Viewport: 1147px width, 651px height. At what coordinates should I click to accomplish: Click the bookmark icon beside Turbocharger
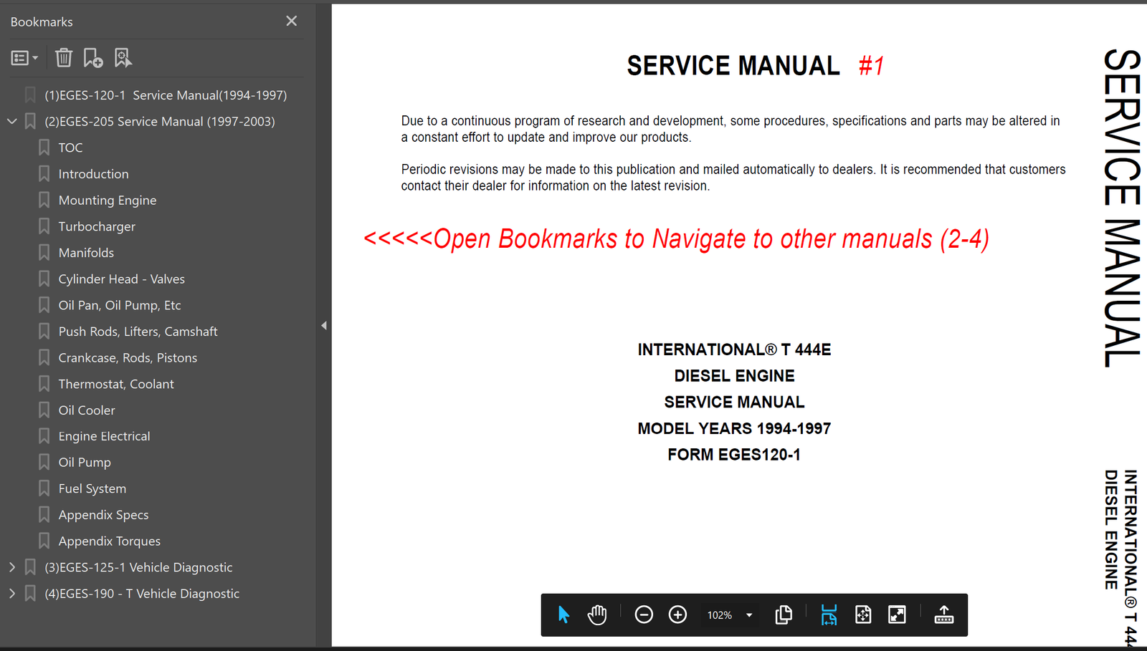[x=44, y=226]
